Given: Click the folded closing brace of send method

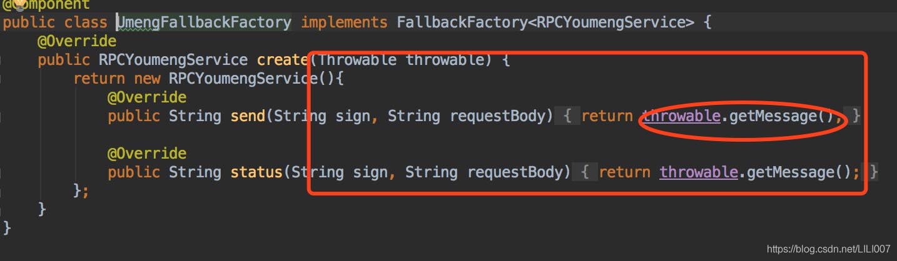Looking at the screenshot, I should pos(856,116).
